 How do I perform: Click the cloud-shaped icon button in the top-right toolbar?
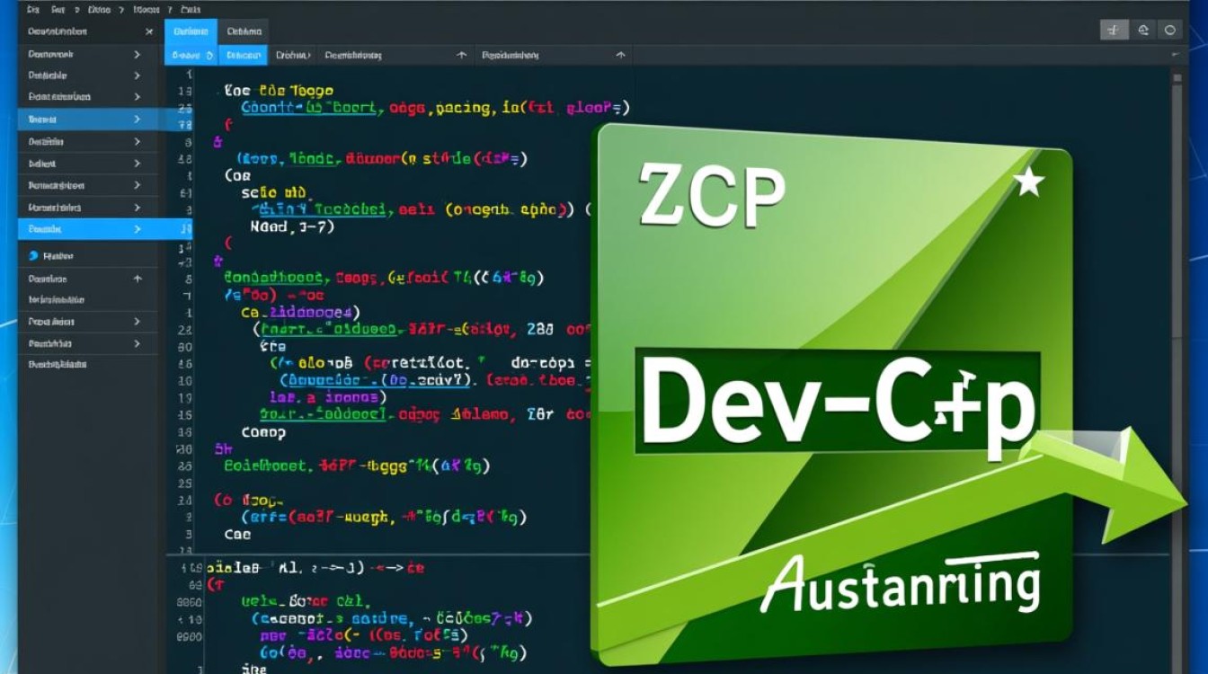[1142, 30]
